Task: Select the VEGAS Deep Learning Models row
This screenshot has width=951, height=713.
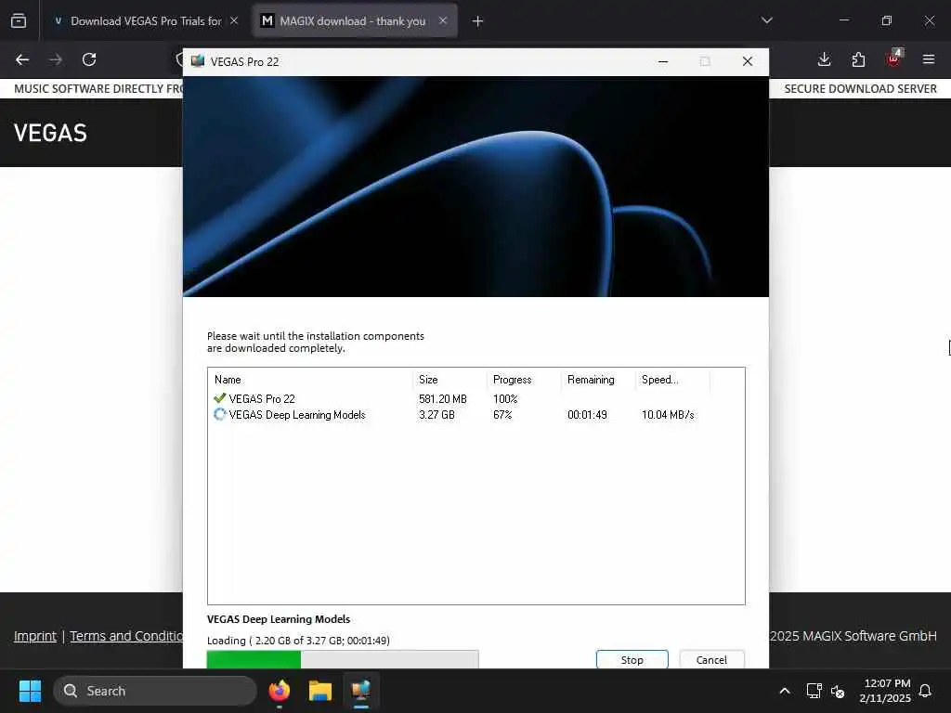Action: coord(475,415)
